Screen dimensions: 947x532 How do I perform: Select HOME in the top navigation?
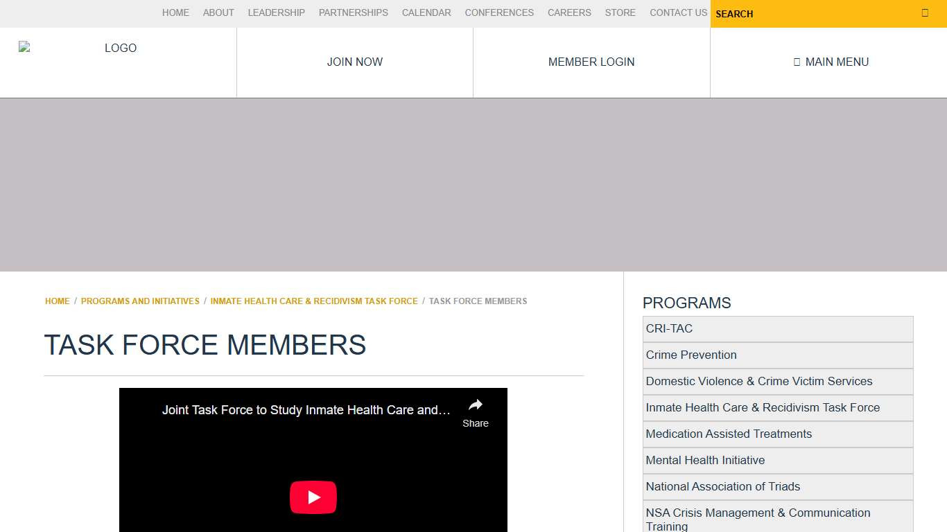[175, 12]
